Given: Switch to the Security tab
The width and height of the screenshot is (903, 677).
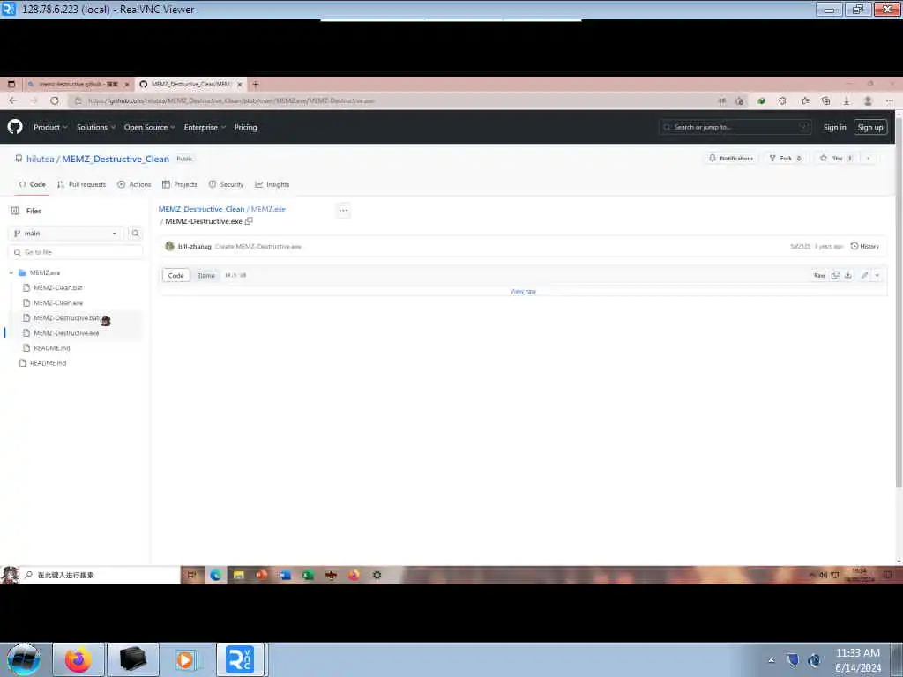Looking at the screenshot, I should (x=227, y=185).
